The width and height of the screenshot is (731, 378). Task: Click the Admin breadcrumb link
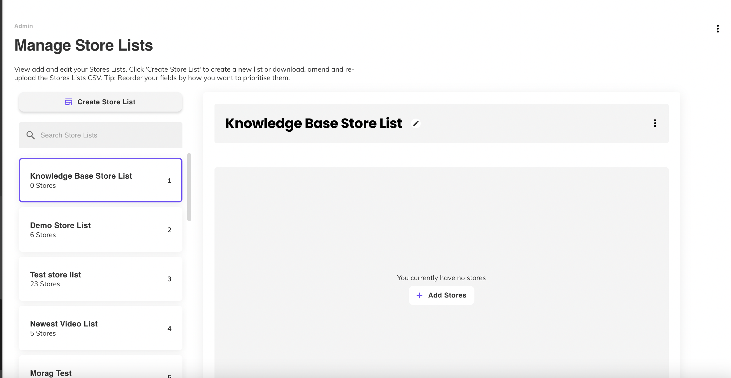coord(23,26)
